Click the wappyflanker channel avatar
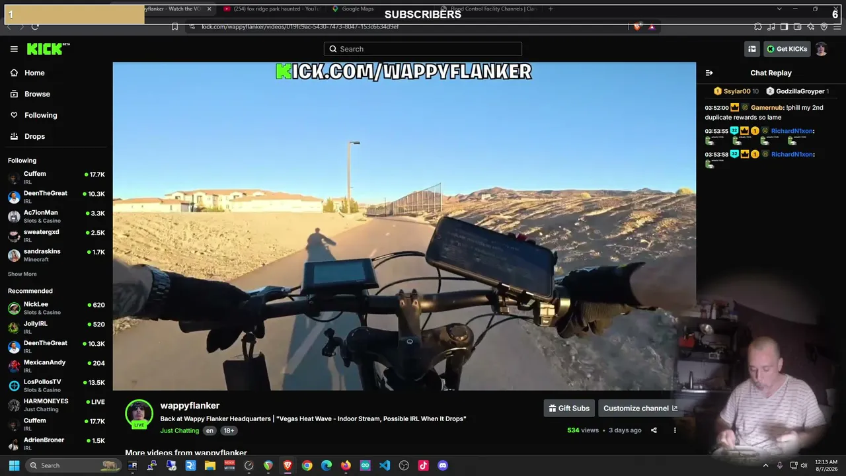 pos(139,414)
